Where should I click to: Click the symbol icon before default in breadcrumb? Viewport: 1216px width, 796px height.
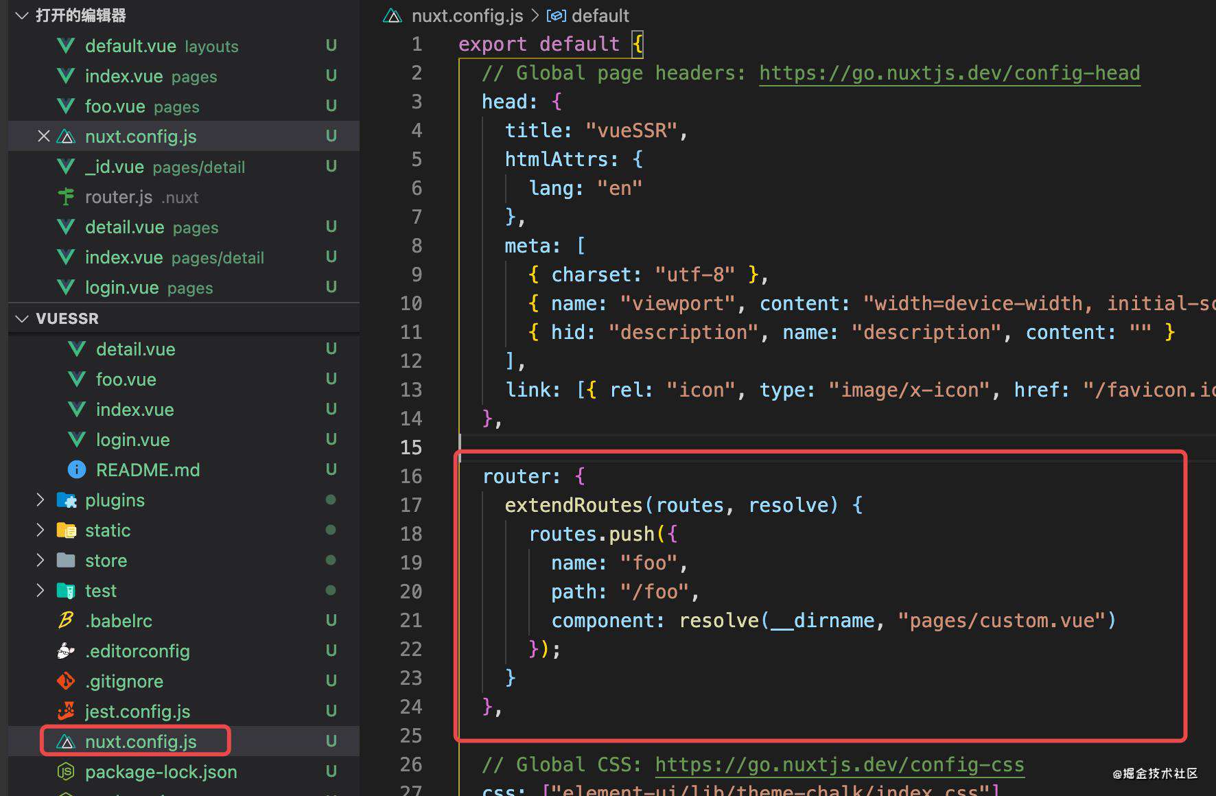pyautogui.click(x=556, y=16)
